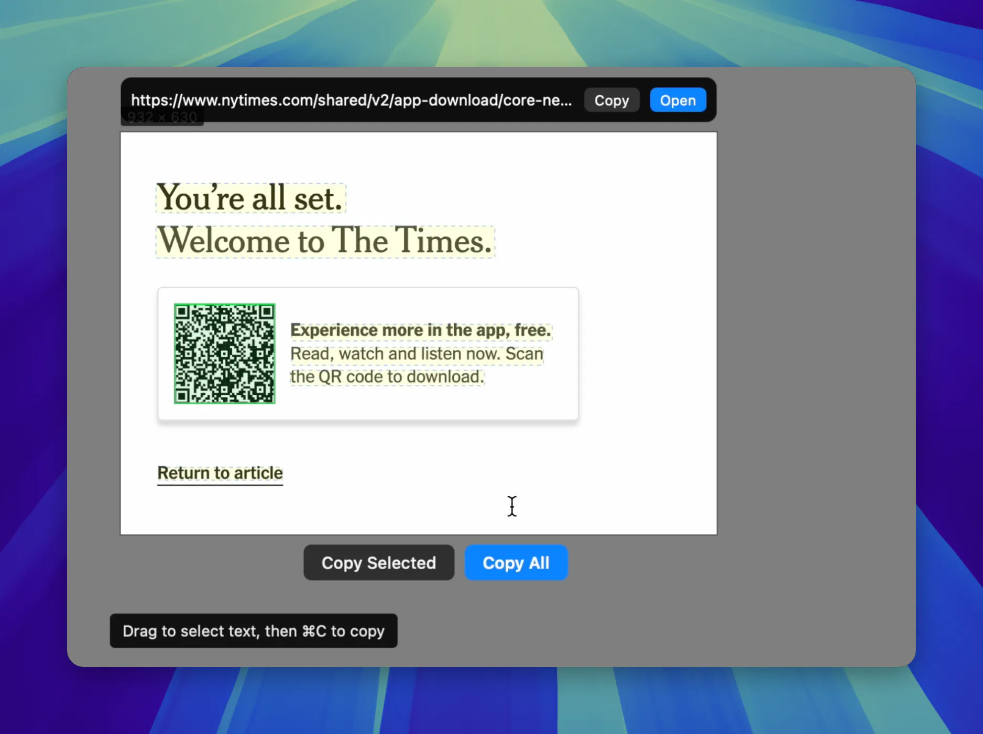Viewport: 983px width, 734px height.
Task: Click "the QR code to download." line
Action: tap(387, 377)
